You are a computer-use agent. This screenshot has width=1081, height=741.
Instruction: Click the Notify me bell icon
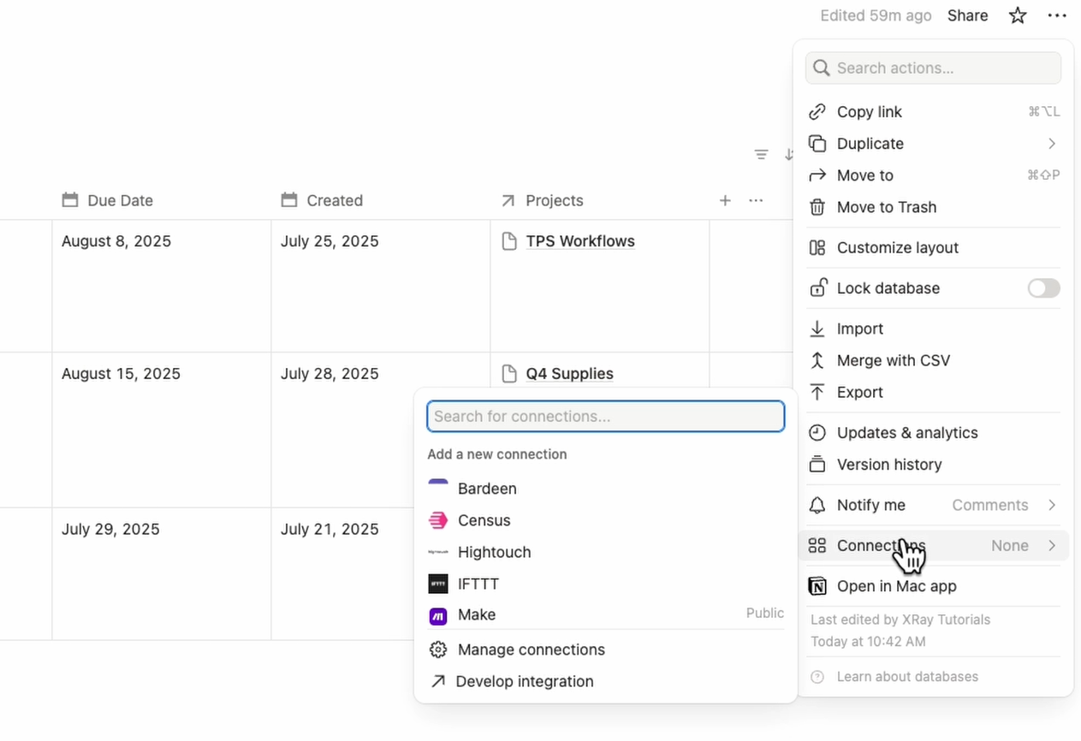pyautogui.click(x=817, y=505)
